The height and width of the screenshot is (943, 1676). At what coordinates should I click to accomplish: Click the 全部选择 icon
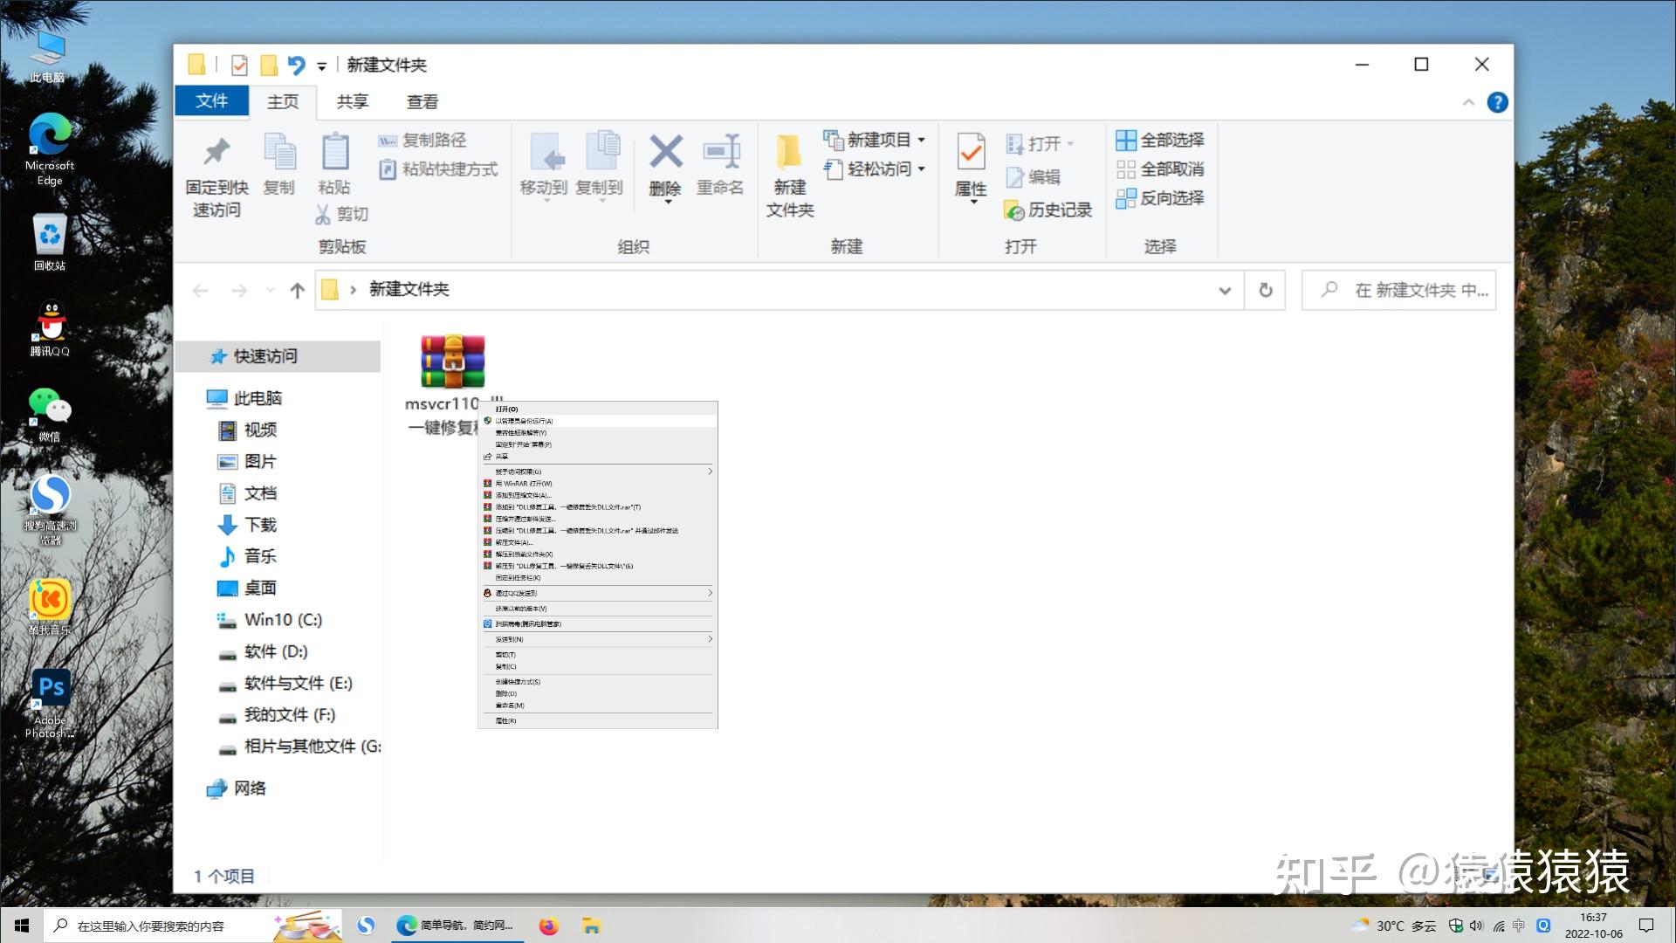click(1126, 140)
